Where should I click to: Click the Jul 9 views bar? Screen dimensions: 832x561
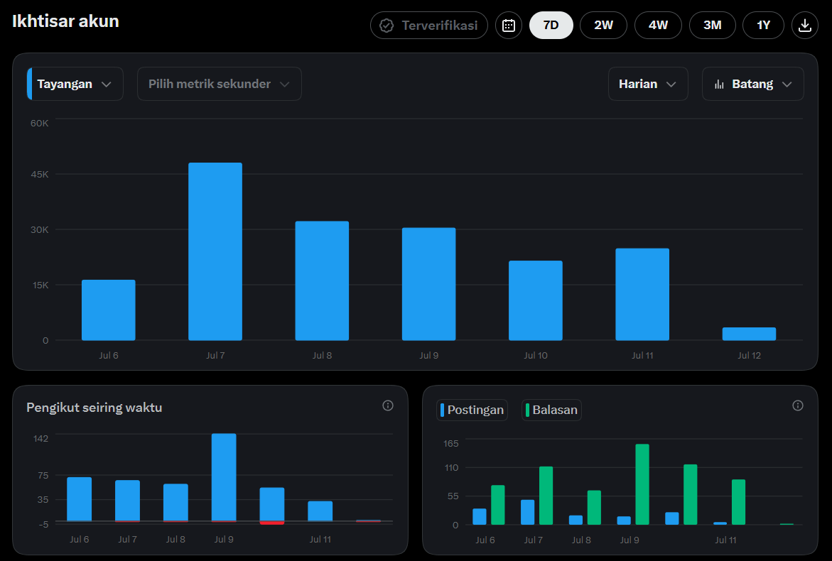pos(428,283)
